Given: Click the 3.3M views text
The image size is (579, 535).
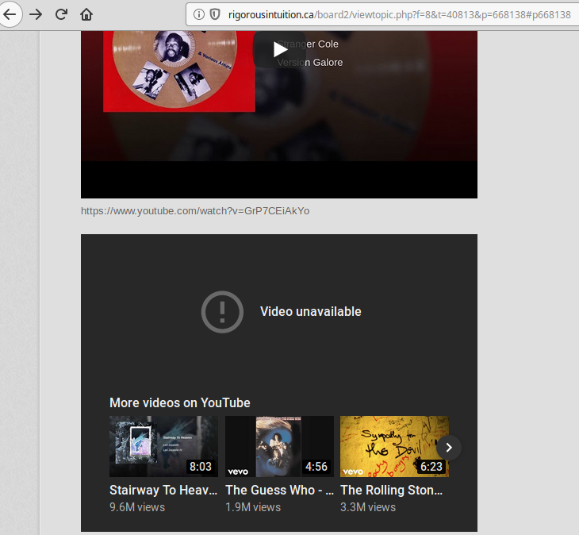Looking at the screenshot, I should pos(368,507).
